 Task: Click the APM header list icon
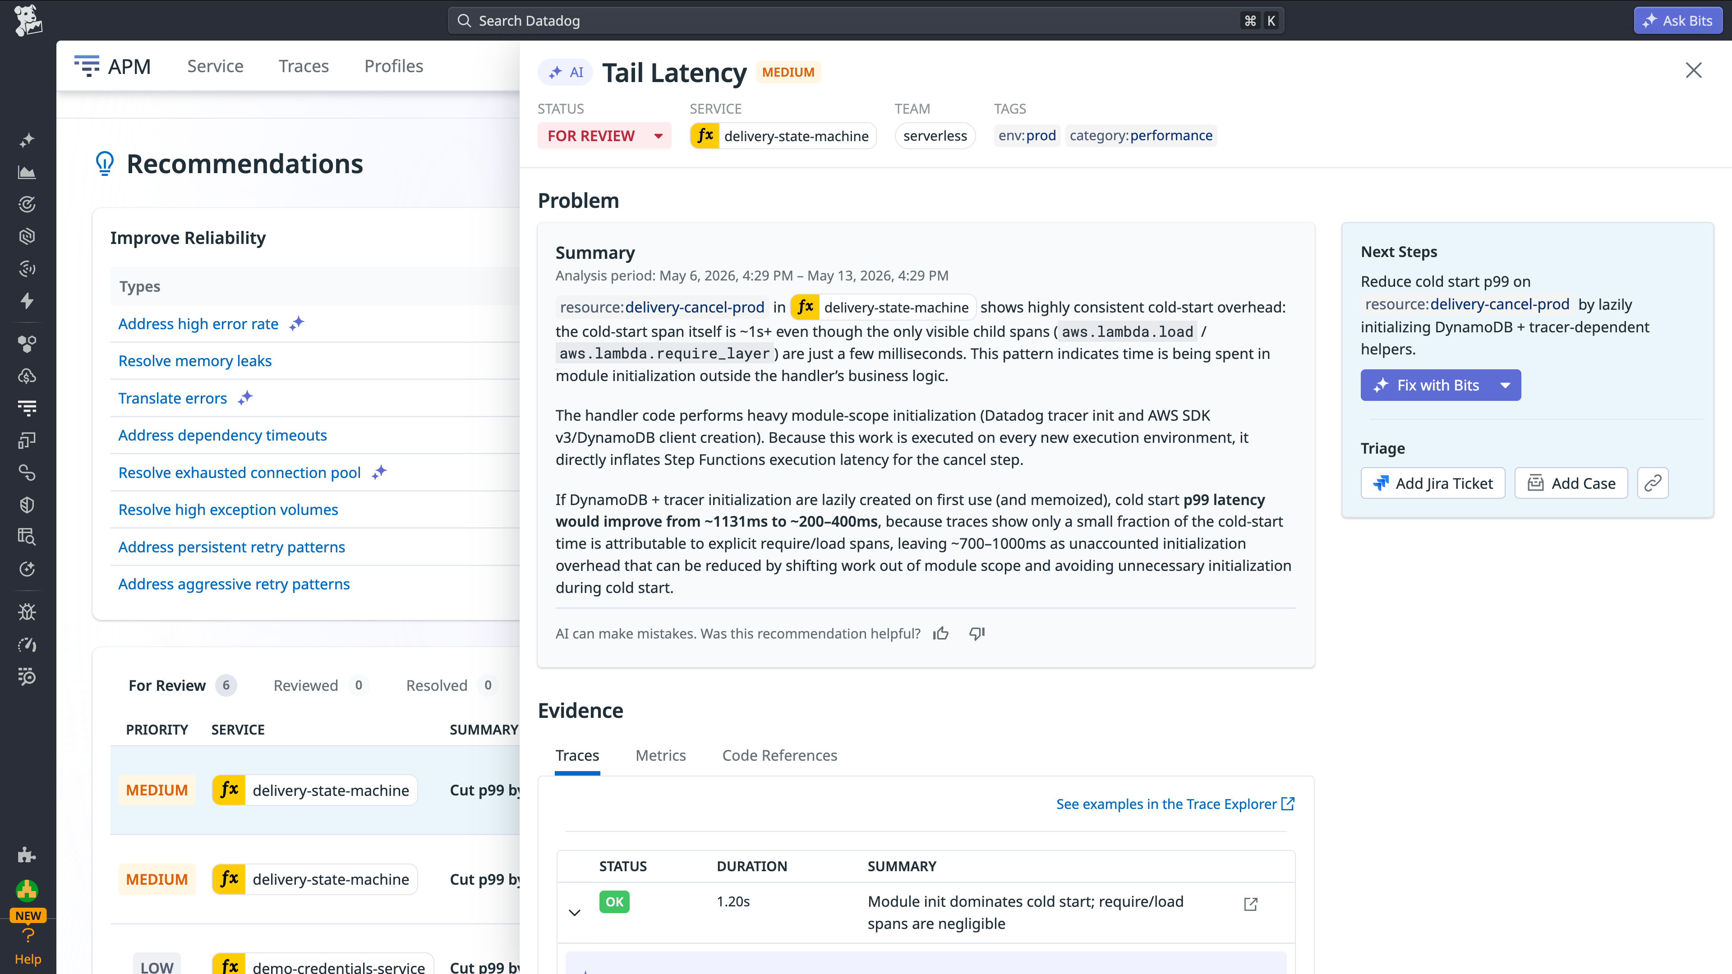tap(87, 66)
